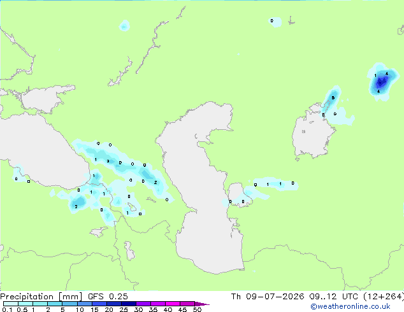Click the darkest blue precipitation core on map

(x=380, y=83)
